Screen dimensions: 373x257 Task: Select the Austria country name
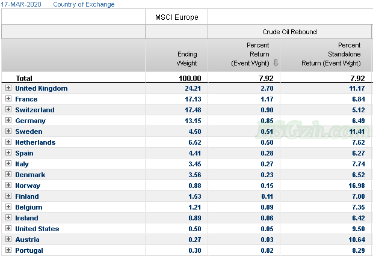[x=27, y=240]
